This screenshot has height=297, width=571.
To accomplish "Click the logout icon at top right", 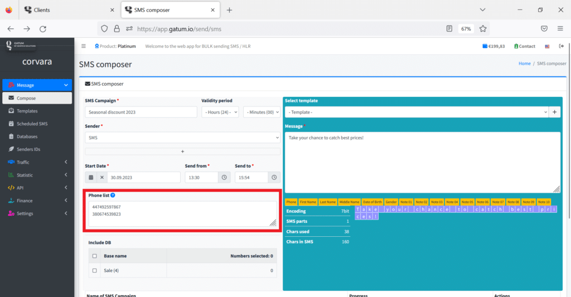I will [561, 46].
